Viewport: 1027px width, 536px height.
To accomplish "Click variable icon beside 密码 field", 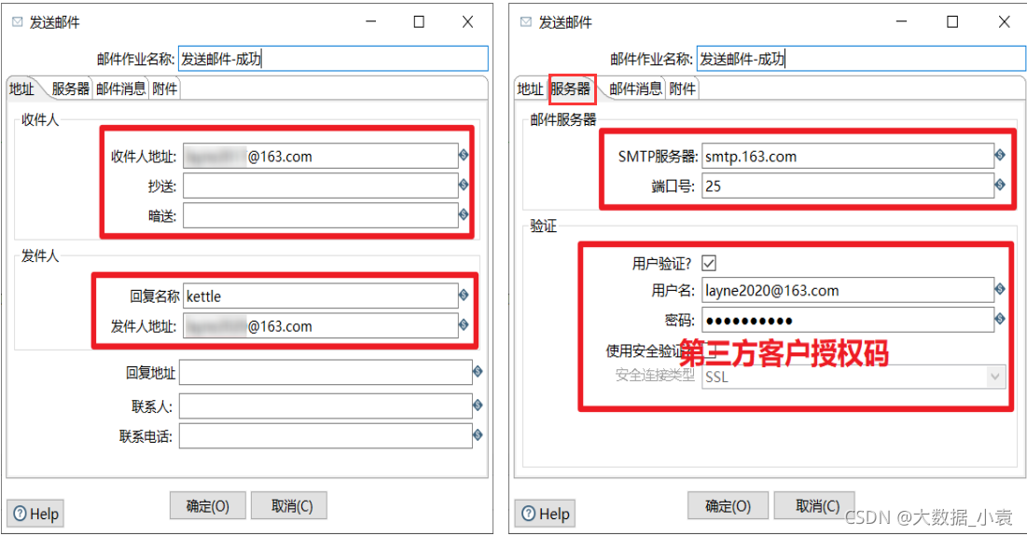I will point(1000,319).
